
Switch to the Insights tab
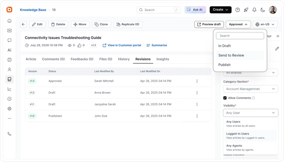(163, 59)
